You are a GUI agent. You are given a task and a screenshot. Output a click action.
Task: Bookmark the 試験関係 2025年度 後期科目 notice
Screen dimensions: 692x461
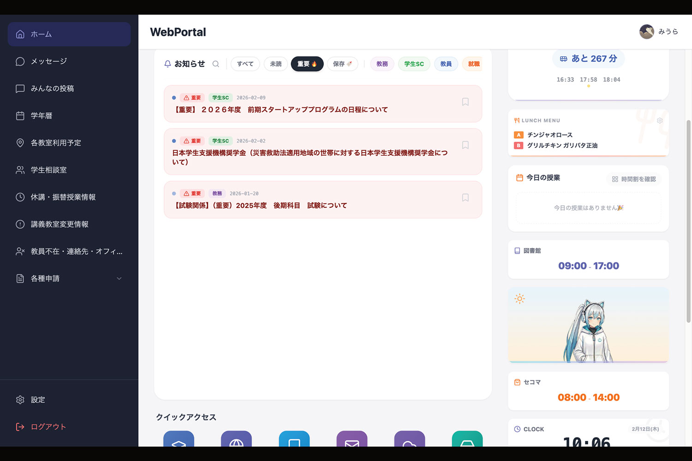tap(465, 198)
